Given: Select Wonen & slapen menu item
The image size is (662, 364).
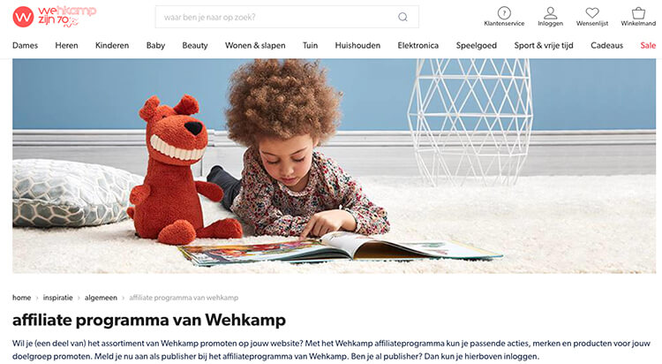Looking at the screenshot, I should tap(255, 45).
